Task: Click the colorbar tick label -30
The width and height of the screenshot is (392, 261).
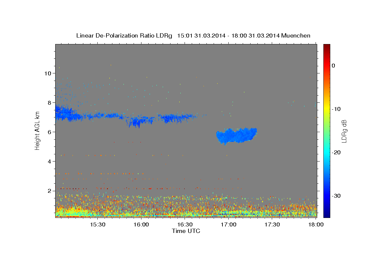Action: (336, 196)
